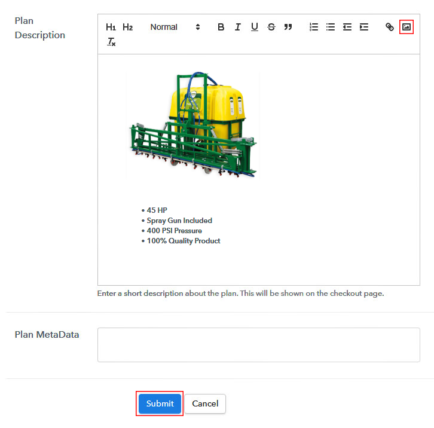Image resolution: width=434 pixels, height=428 pixels.
Task: Clear text formatting
Action: click(111, 42)
